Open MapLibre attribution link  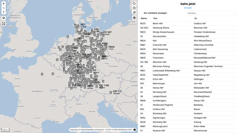point(74,130)
